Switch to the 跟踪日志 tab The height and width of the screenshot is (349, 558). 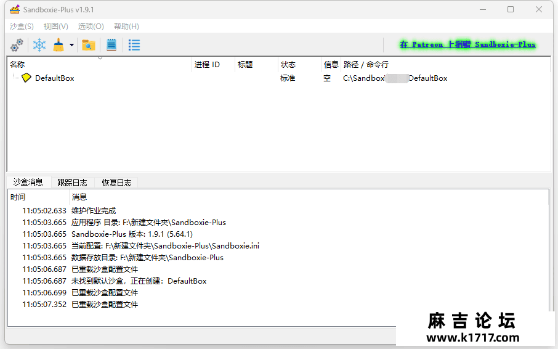[72, 183]
